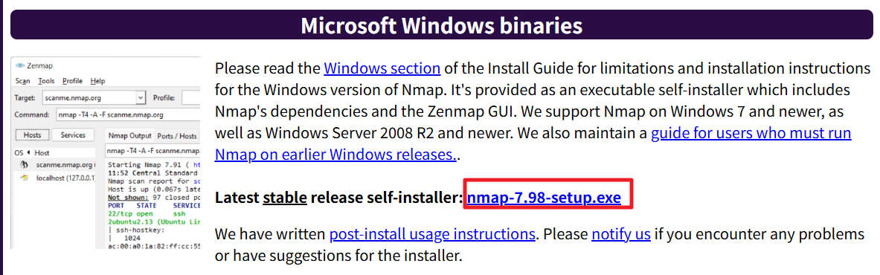This screenshot has width=880, height=275.
Task: Click the Zenmap eye icon in title bar
Action: [x=19, y=66]
